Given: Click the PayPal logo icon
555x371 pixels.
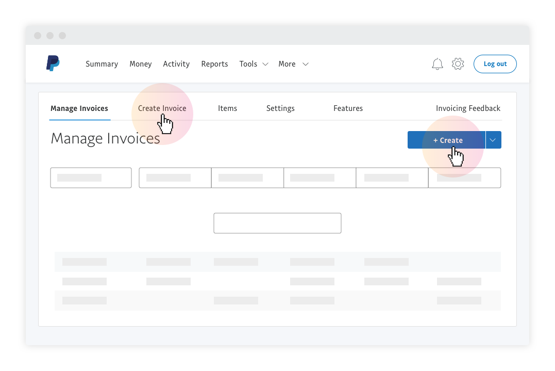Looking at the screenshot, I should click(x=53, y=63).
